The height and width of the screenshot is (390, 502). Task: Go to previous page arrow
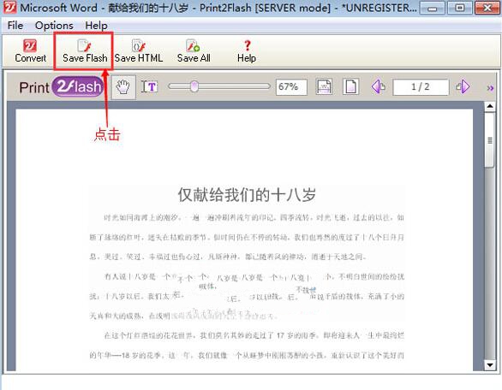tap(378, 86)
